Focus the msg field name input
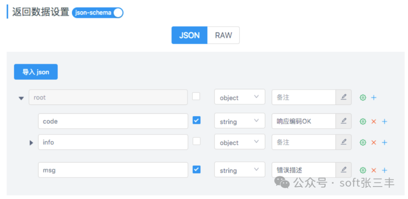Image resolution: width=408 pixels, height=199 pixels. tap(113, 170)
